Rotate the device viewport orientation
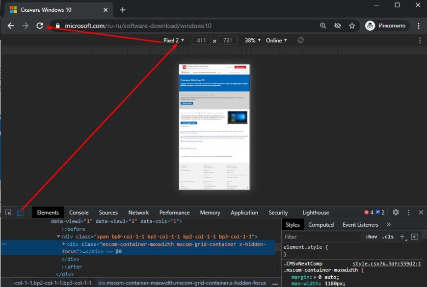Screen dimensions: 427x287 coord(300,41)
